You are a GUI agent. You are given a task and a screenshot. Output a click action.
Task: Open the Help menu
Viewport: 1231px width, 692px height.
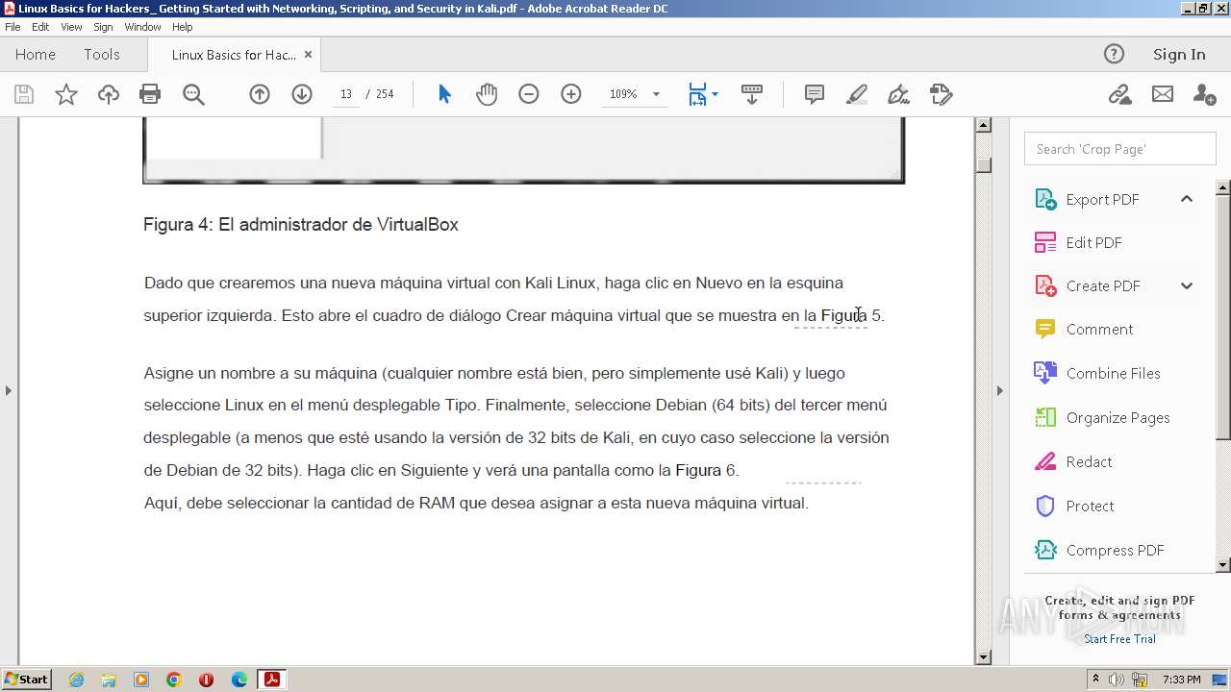coord(182,27)
